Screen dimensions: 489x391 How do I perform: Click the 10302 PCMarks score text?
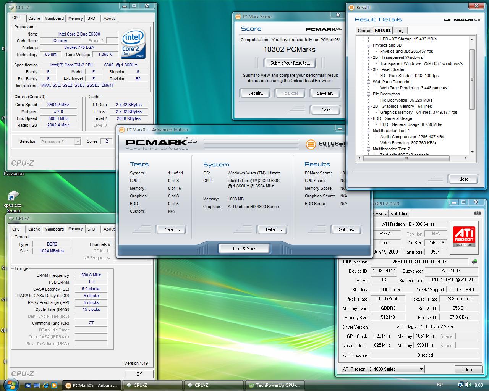click(289, 49)
